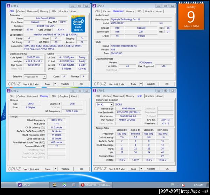
Task: Switch to the Caches tab in the CPU window
Action: [21, 12]
